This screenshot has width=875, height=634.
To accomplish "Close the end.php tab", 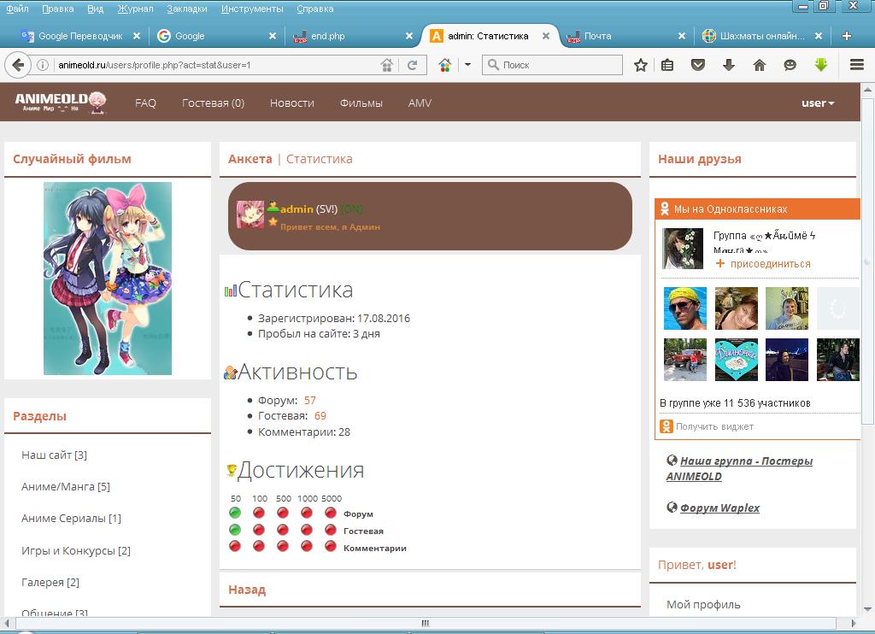I will (x=408, y=36).
